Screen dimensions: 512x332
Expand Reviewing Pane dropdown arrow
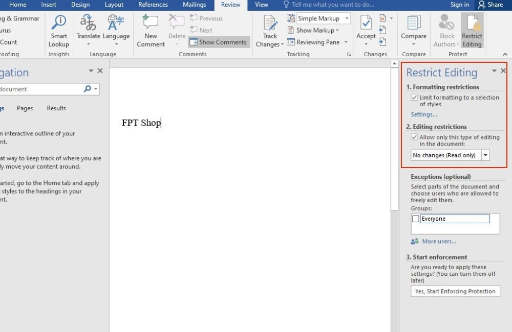(346, 42)
